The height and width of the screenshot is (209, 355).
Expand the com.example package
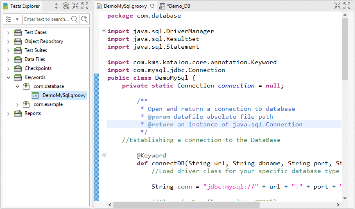coord(18,105)
